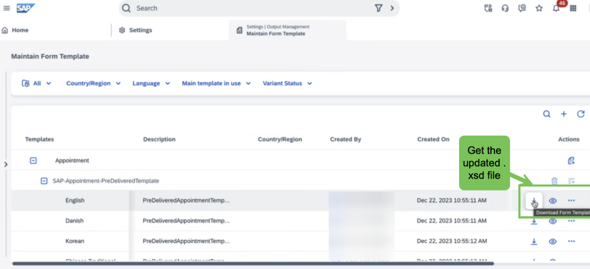The height and width of the screenshot is (269, 590).
Task: Click the English row Created On date
Action: pos(452,201)
